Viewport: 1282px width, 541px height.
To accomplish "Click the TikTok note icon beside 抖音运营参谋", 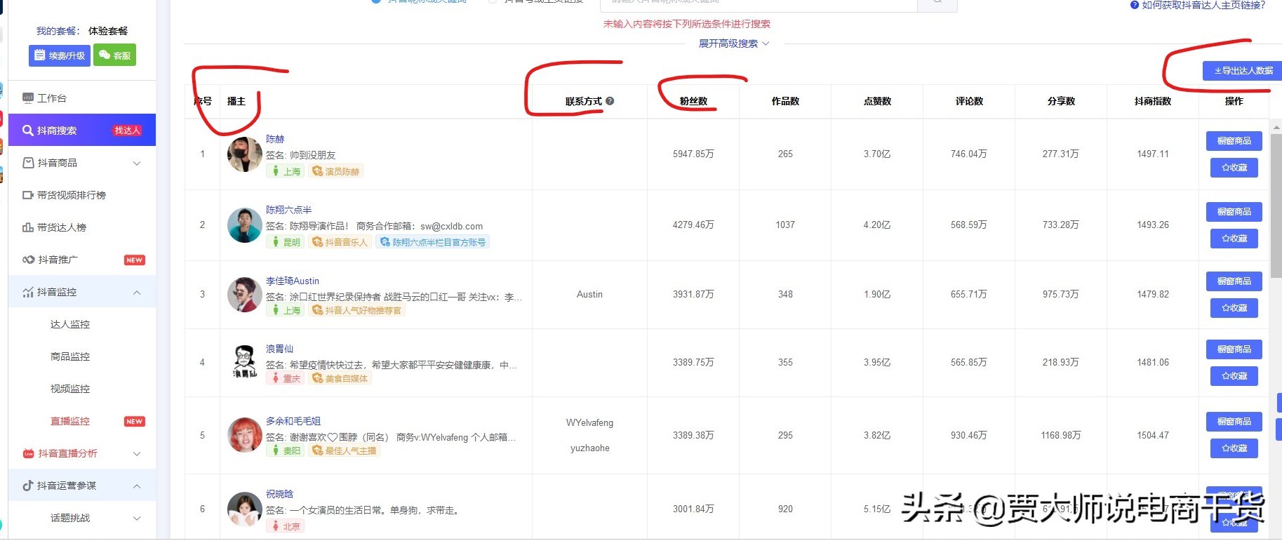I will click(x=28, y=486).
